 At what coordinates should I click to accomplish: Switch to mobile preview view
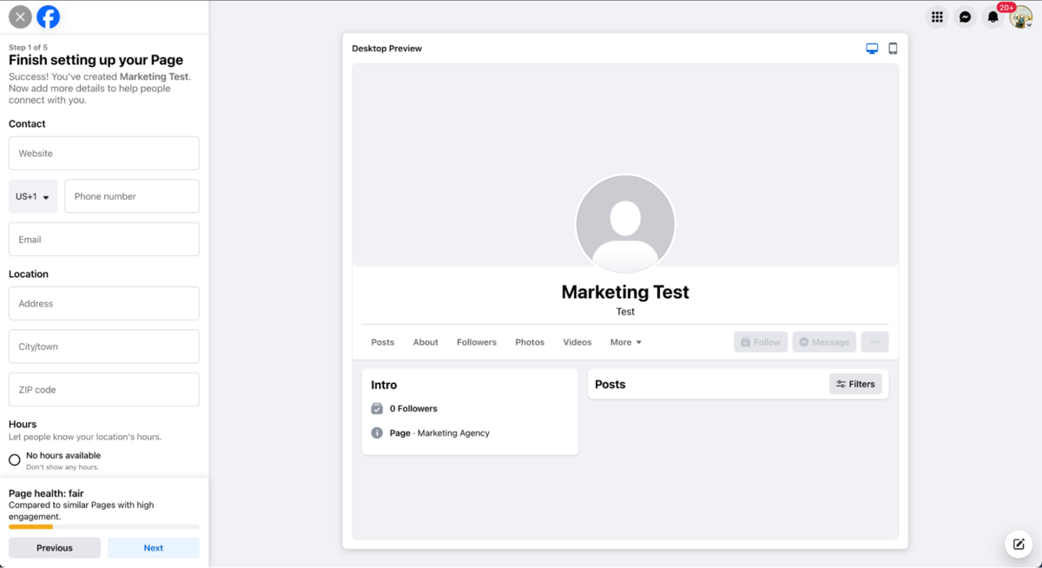tap(893, 49)
